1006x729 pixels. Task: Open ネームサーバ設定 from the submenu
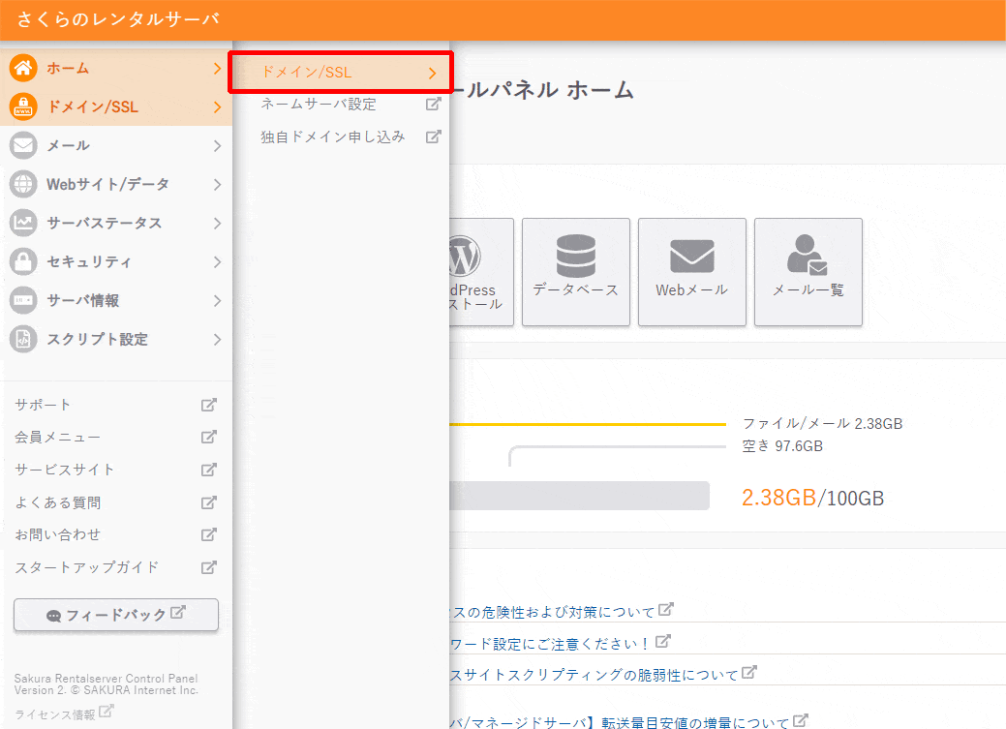click(319, 105)
